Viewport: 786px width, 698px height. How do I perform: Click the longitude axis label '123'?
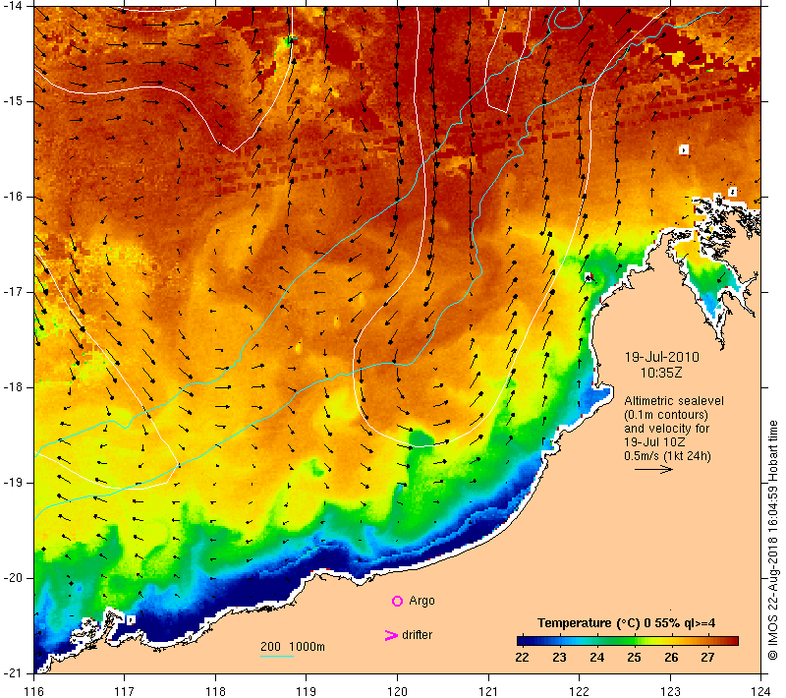[670, 691]
